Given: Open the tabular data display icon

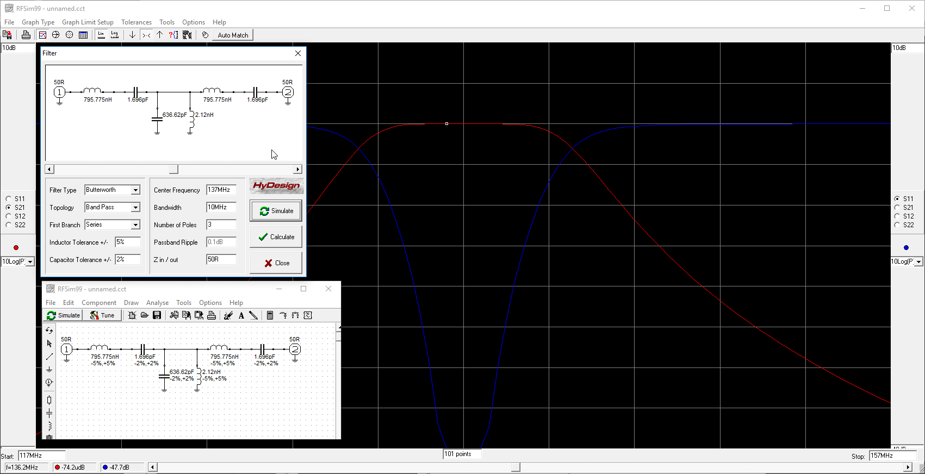Looking at the screenshot, I should [83, 35].
